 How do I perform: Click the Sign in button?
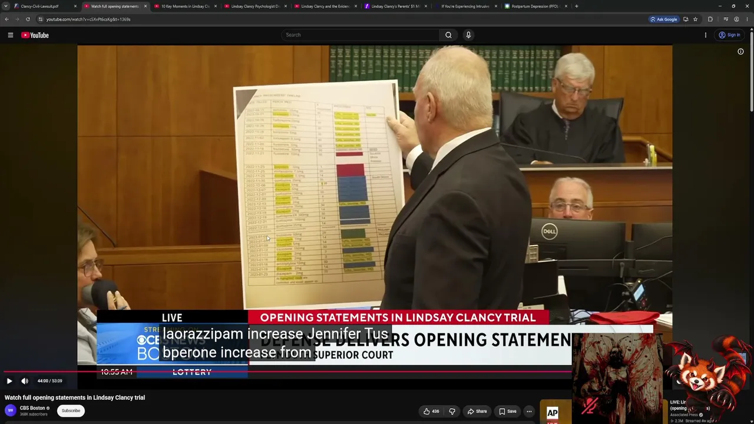pos(729,35)
